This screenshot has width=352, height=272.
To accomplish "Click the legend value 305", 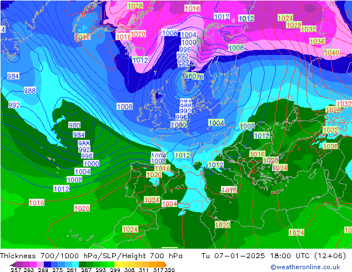I will pyautogui.click(x=129, y=270).
